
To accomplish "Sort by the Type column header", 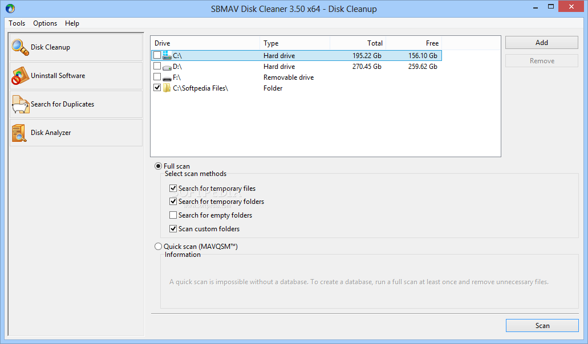I will coord(295,43).
